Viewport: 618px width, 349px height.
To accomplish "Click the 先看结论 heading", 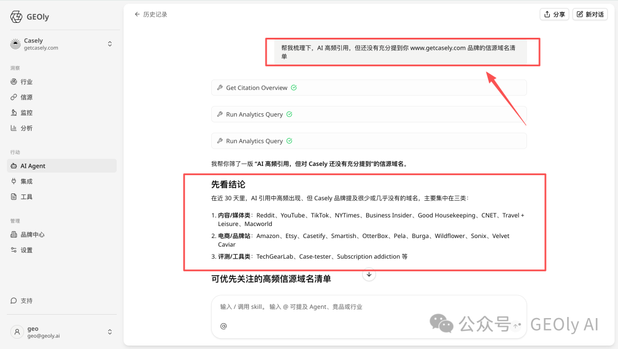I will [x=228, y=184].
